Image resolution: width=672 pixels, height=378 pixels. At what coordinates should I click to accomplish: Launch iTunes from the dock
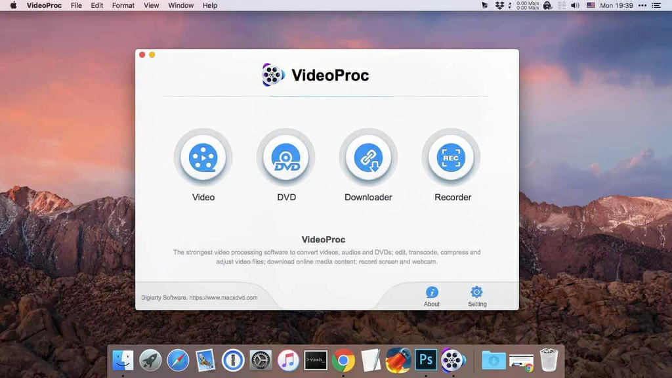point(288,360)
